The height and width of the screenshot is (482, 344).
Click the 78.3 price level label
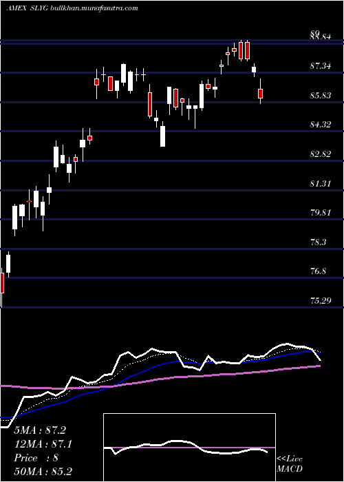point(318,242)
